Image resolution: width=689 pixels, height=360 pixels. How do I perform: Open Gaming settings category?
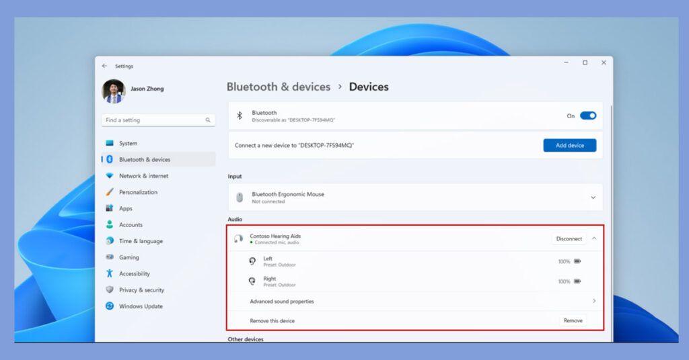(158, 257)
